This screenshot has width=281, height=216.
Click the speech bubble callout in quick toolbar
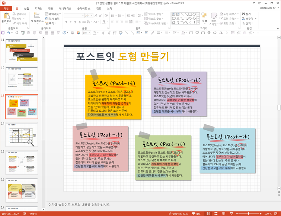pos(197,33)
